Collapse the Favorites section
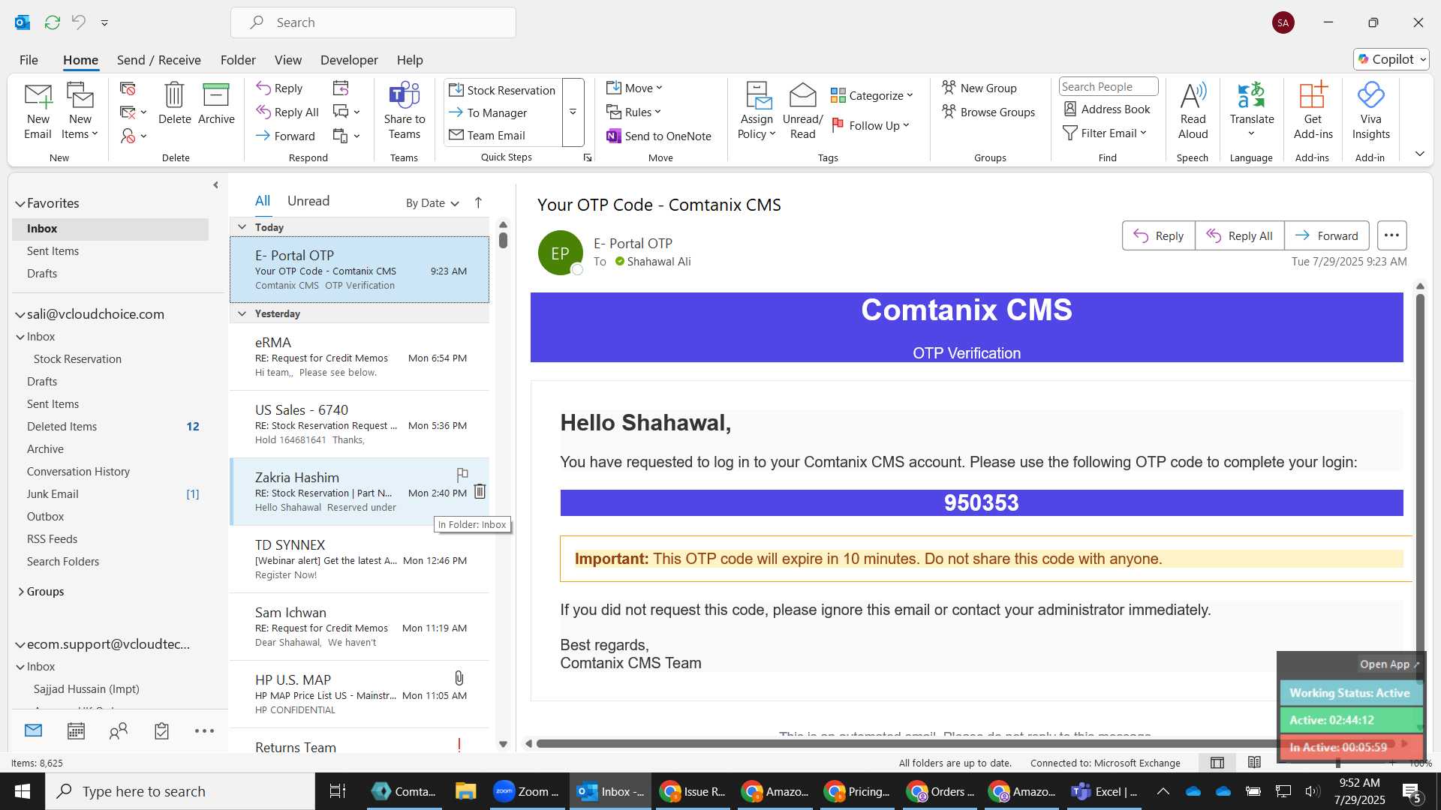The width and height of the screenshot is (1441, 810). (x=20, y=203)
